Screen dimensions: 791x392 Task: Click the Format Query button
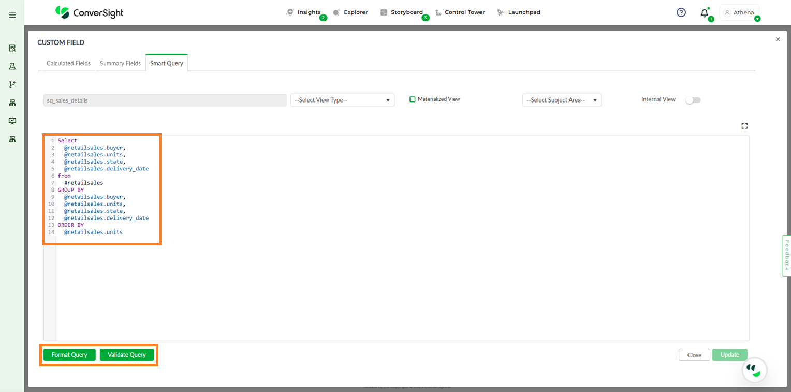[69, 355]
